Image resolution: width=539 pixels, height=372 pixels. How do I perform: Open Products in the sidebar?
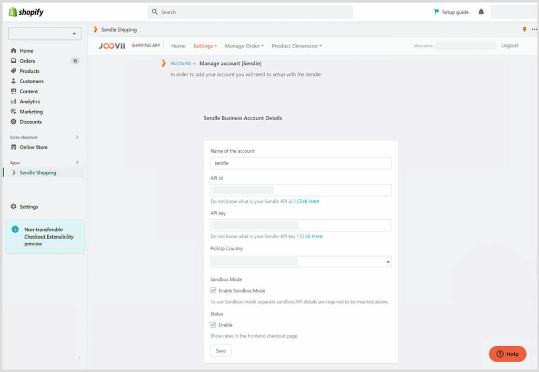(x=29, y=71)
